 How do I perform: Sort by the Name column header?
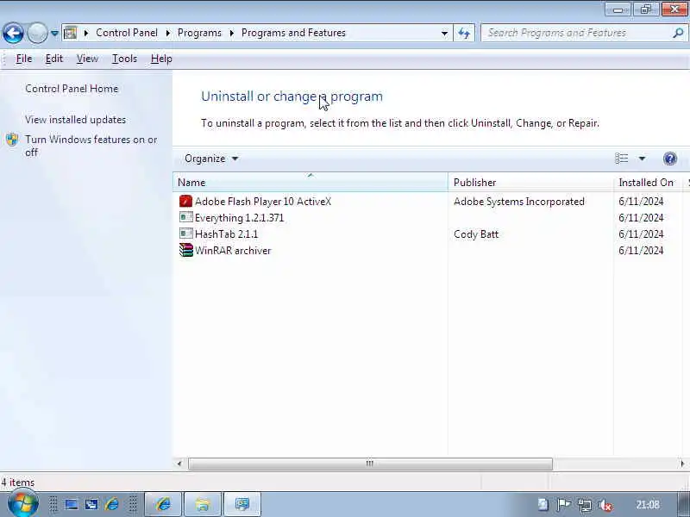(x=310, y=183)
